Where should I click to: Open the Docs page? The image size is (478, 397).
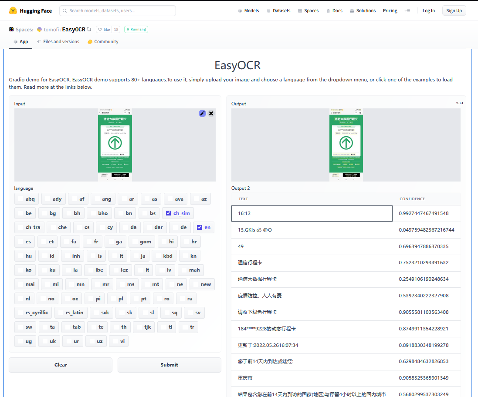tap(334, 10)
